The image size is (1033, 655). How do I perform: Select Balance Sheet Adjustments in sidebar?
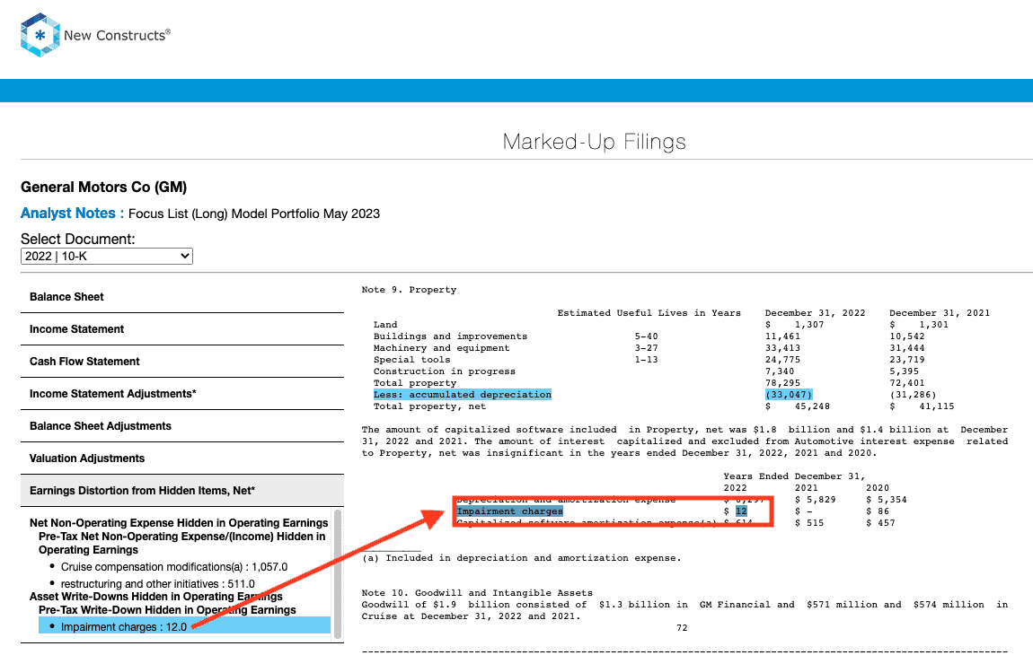(x=182, y=426)
